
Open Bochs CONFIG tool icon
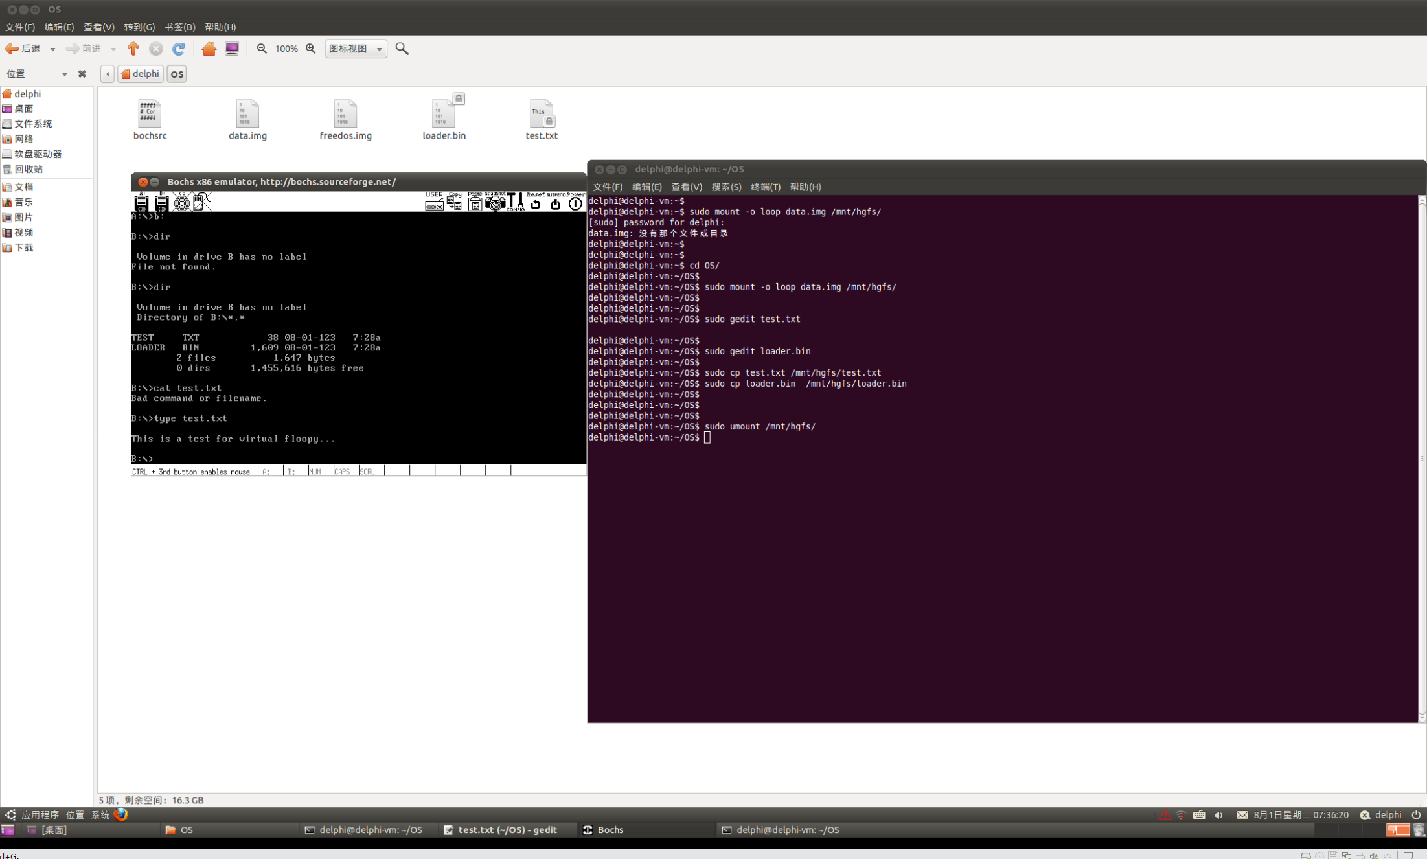point(516,202)
